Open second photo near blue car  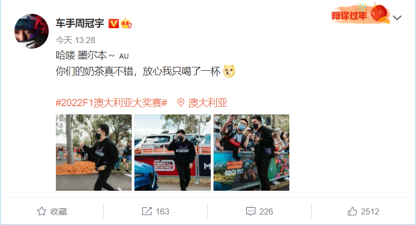coord(173,153)
